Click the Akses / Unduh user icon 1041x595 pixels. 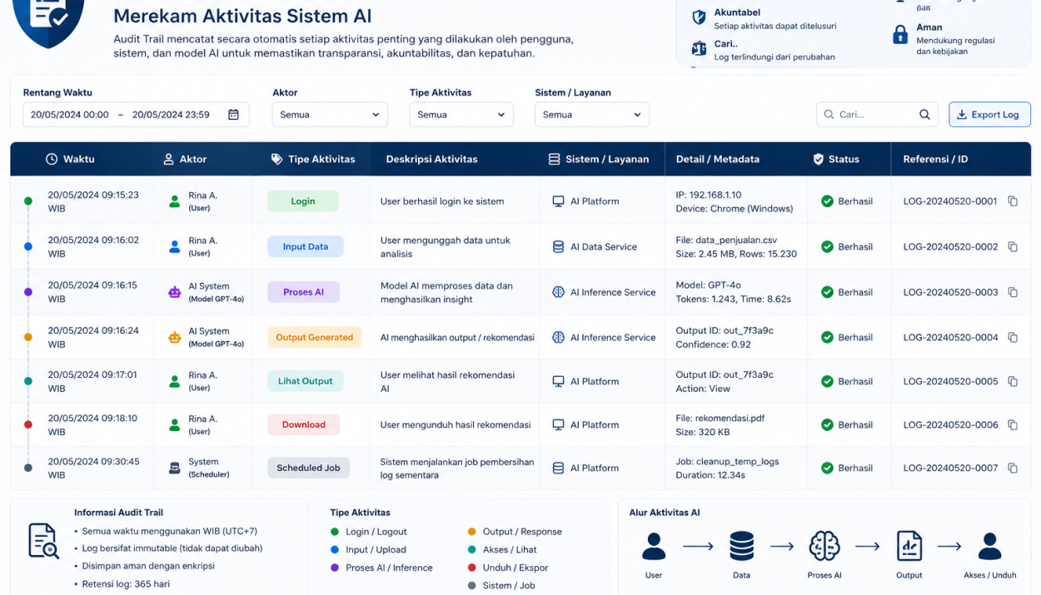989,547
